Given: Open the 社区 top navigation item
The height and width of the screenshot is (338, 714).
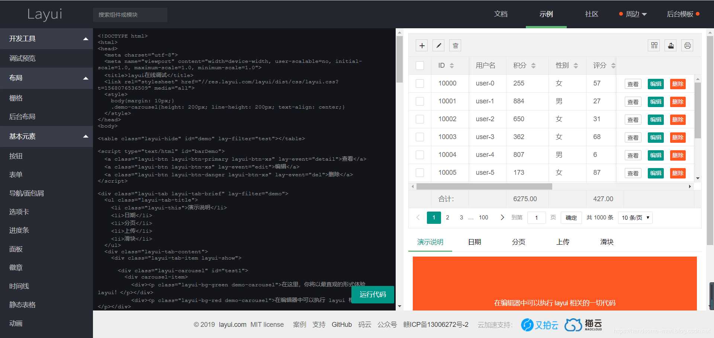Looking at the screenshot, I should [x=592, y=14].
